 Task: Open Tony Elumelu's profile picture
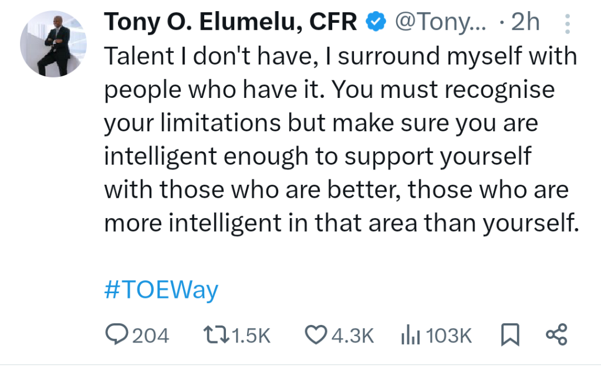[53, 43]
